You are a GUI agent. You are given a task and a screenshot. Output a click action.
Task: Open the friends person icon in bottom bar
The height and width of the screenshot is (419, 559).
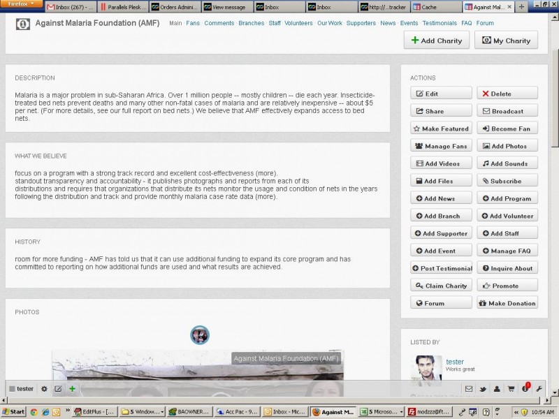497,389
